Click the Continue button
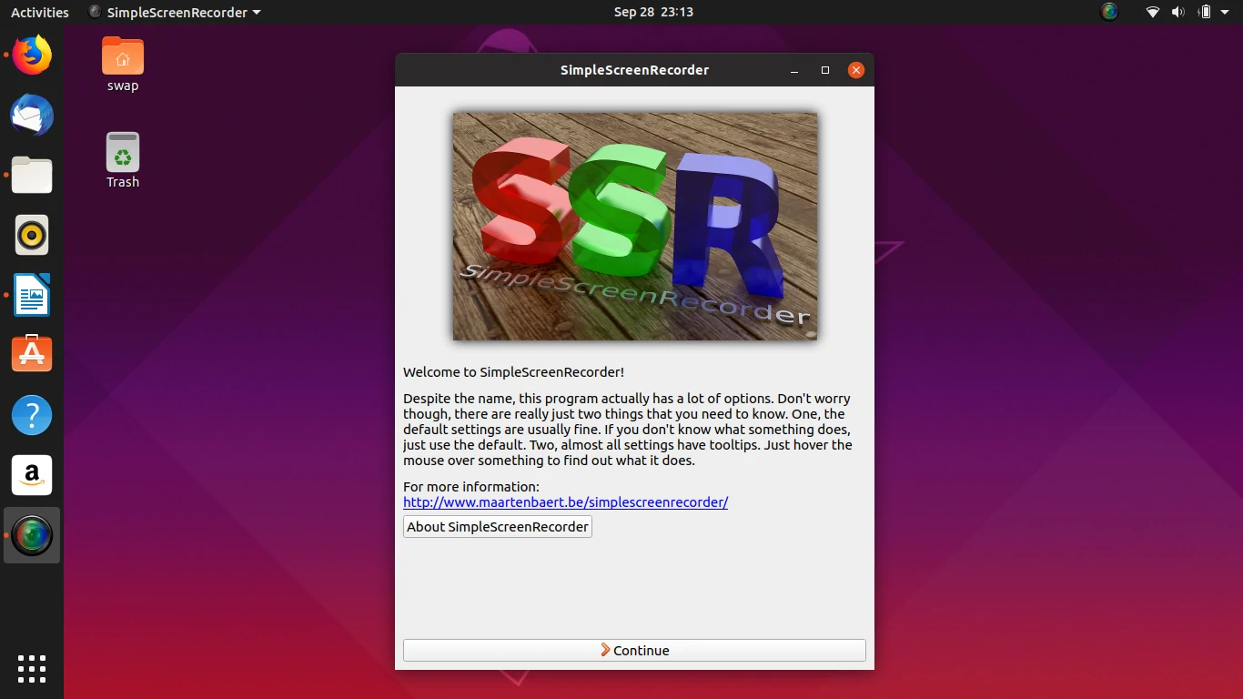Screen dimensions: 1243x699 click(634, 650)
